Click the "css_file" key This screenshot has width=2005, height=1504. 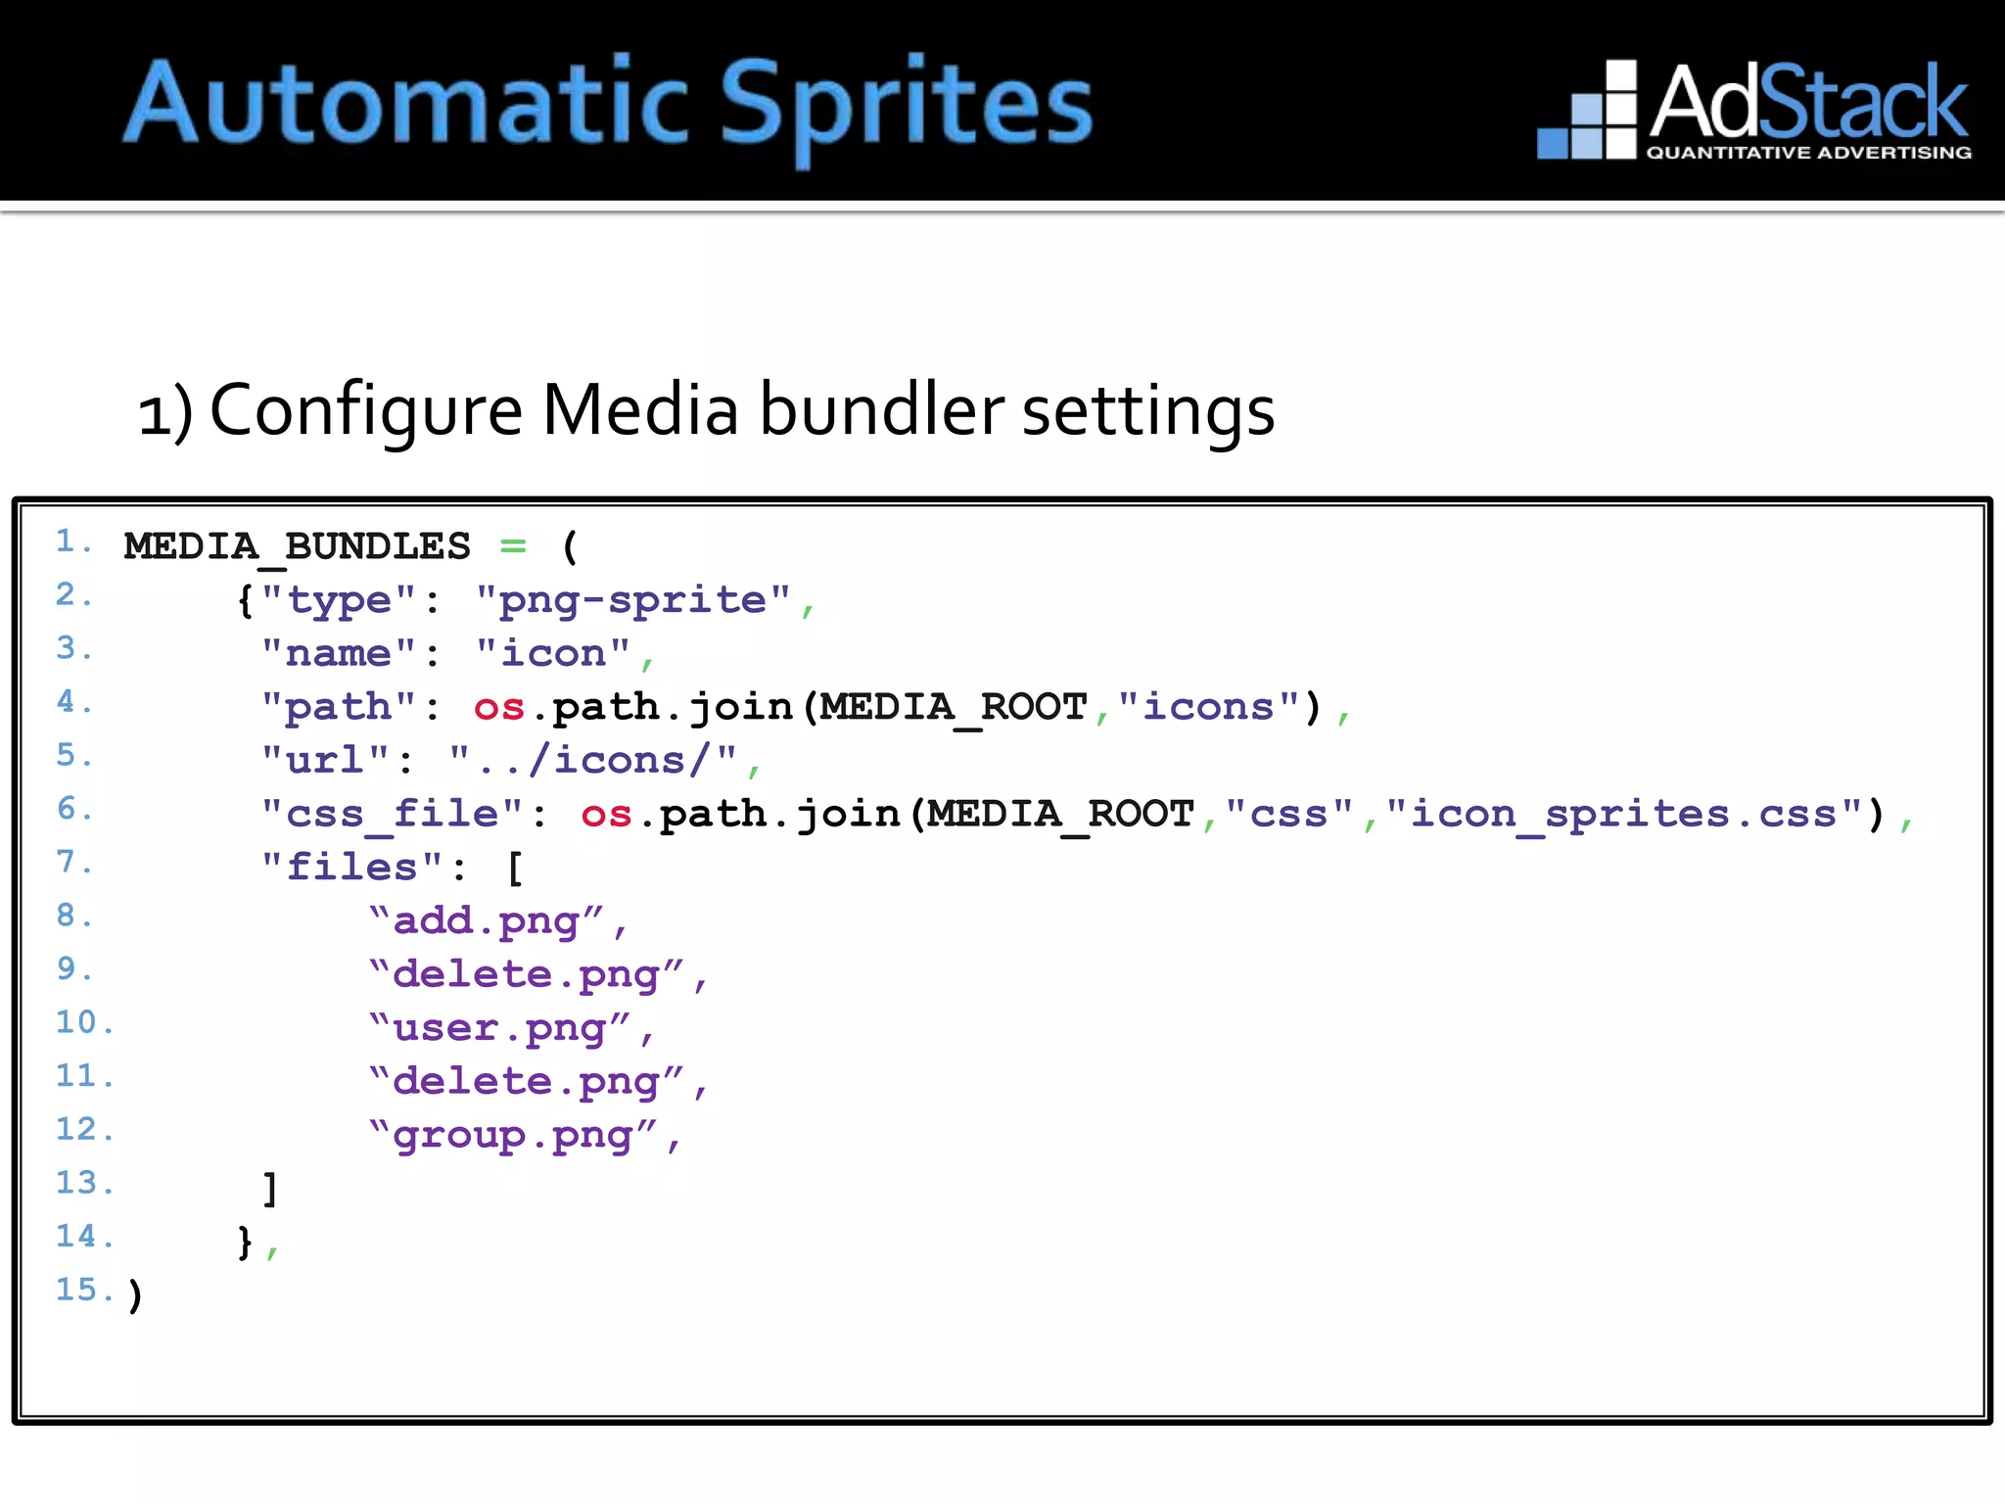click(x=393, y=814)
